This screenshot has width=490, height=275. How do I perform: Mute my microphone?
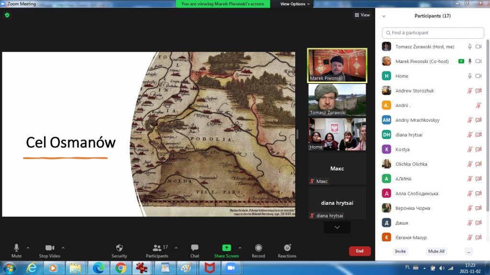(x=16, y=248)
